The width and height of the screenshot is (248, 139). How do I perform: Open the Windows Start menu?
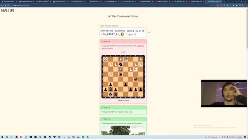pyautogui.click(x=2, y=137)
